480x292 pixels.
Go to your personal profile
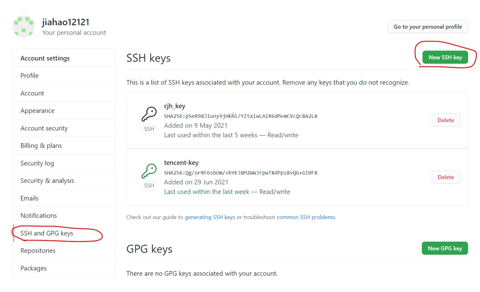pyautogui.click(x=428, y=27)
